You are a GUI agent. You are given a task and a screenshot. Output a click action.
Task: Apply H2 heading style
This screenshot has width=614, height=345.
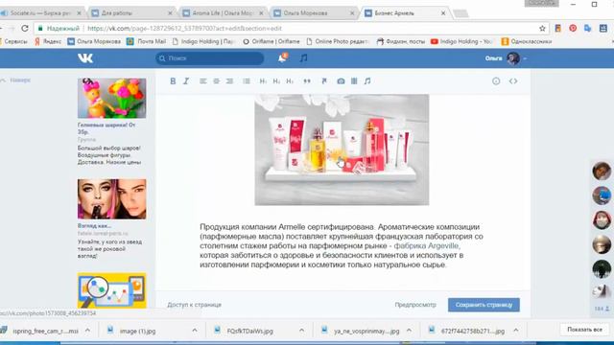pyautogui.click(x=276, y=80)
